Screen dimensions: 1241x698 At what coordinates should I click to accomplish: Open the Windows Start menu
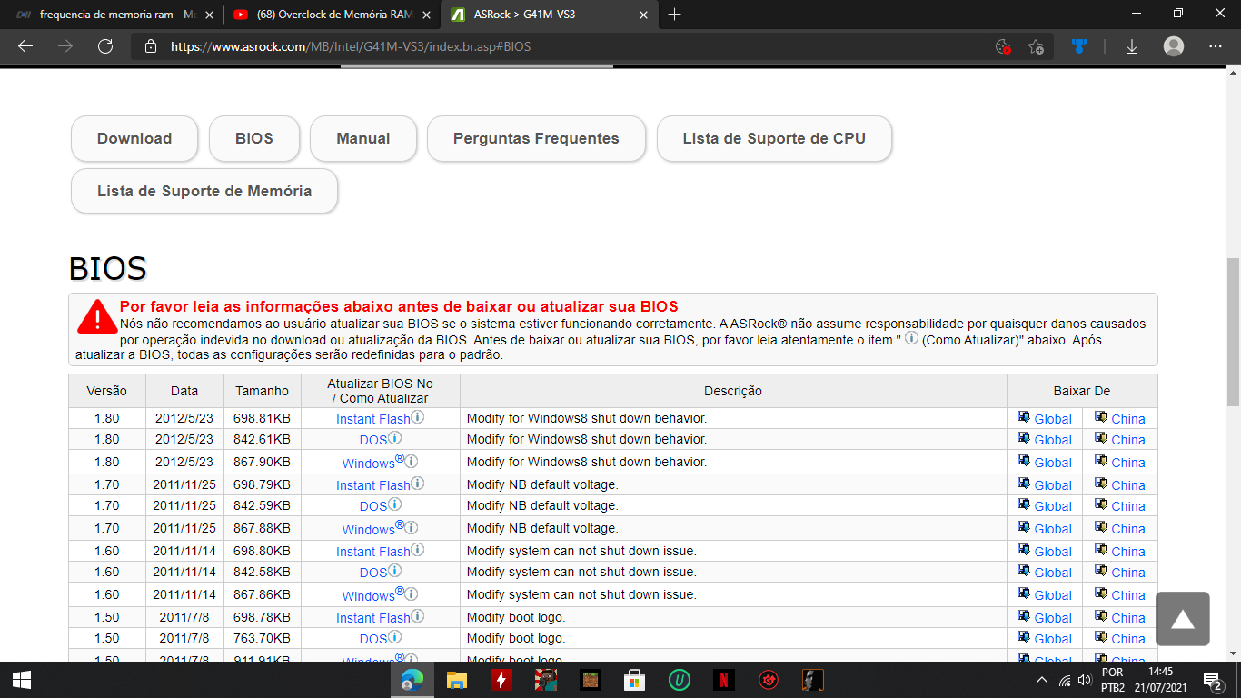(x=22, y=680)
